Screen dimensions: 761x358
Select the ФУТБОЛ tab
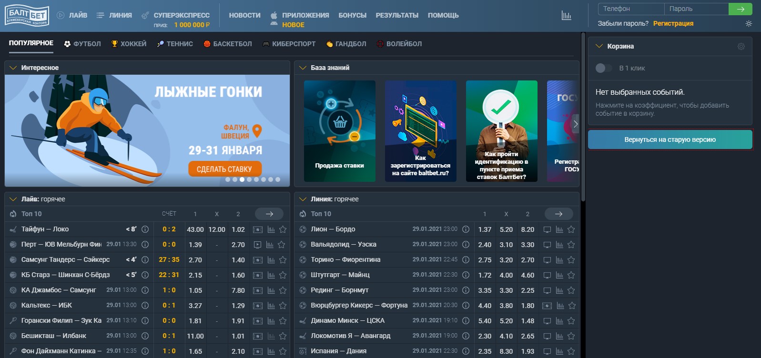82,44
